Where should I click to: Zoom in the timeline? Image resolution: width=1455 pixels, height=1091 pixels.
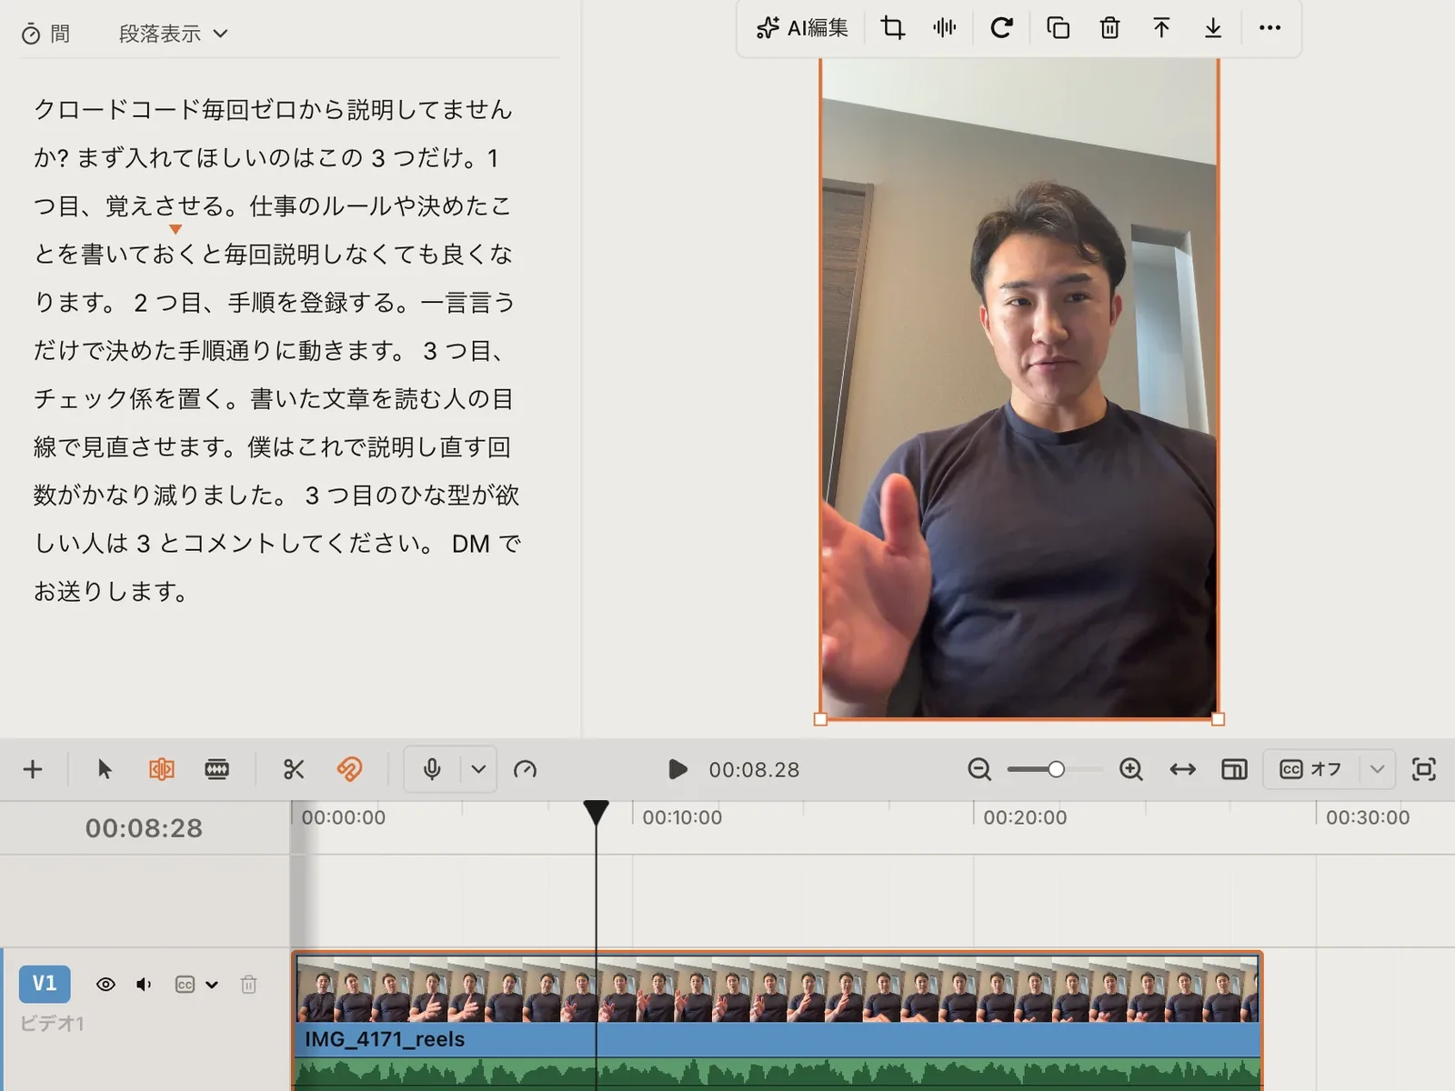(x=1130, y=769)
